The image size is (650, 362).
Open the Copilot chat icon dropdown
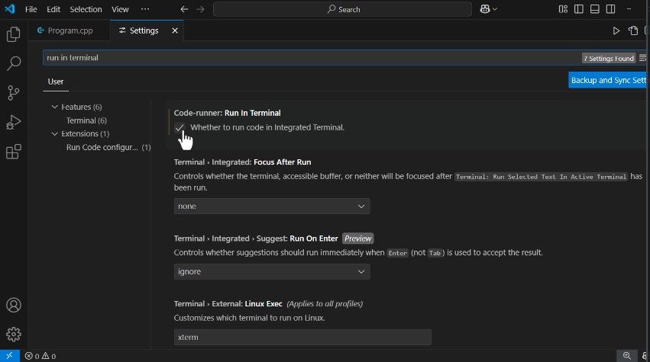[488, 9]
